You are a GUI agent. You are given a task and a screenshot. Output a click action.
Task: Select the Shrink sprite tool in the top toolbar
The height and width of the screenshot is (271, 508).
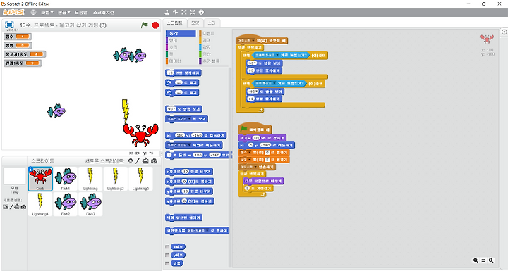click(x=193, y=12)
